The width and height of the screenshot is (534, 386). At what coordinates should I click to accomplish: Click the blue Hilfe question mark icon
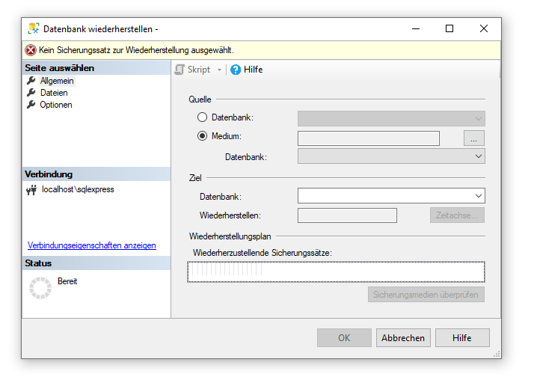click(236, 70)
